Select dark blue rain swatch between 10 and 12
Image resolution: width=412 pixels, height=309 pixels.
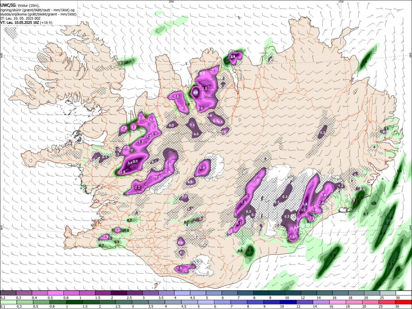287,302
